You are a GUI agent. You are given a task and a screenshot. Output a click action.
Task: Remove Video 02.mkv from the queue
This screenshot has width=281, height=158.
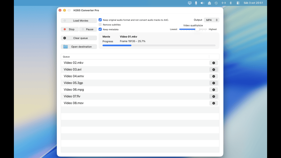click(x=213, y=63)
